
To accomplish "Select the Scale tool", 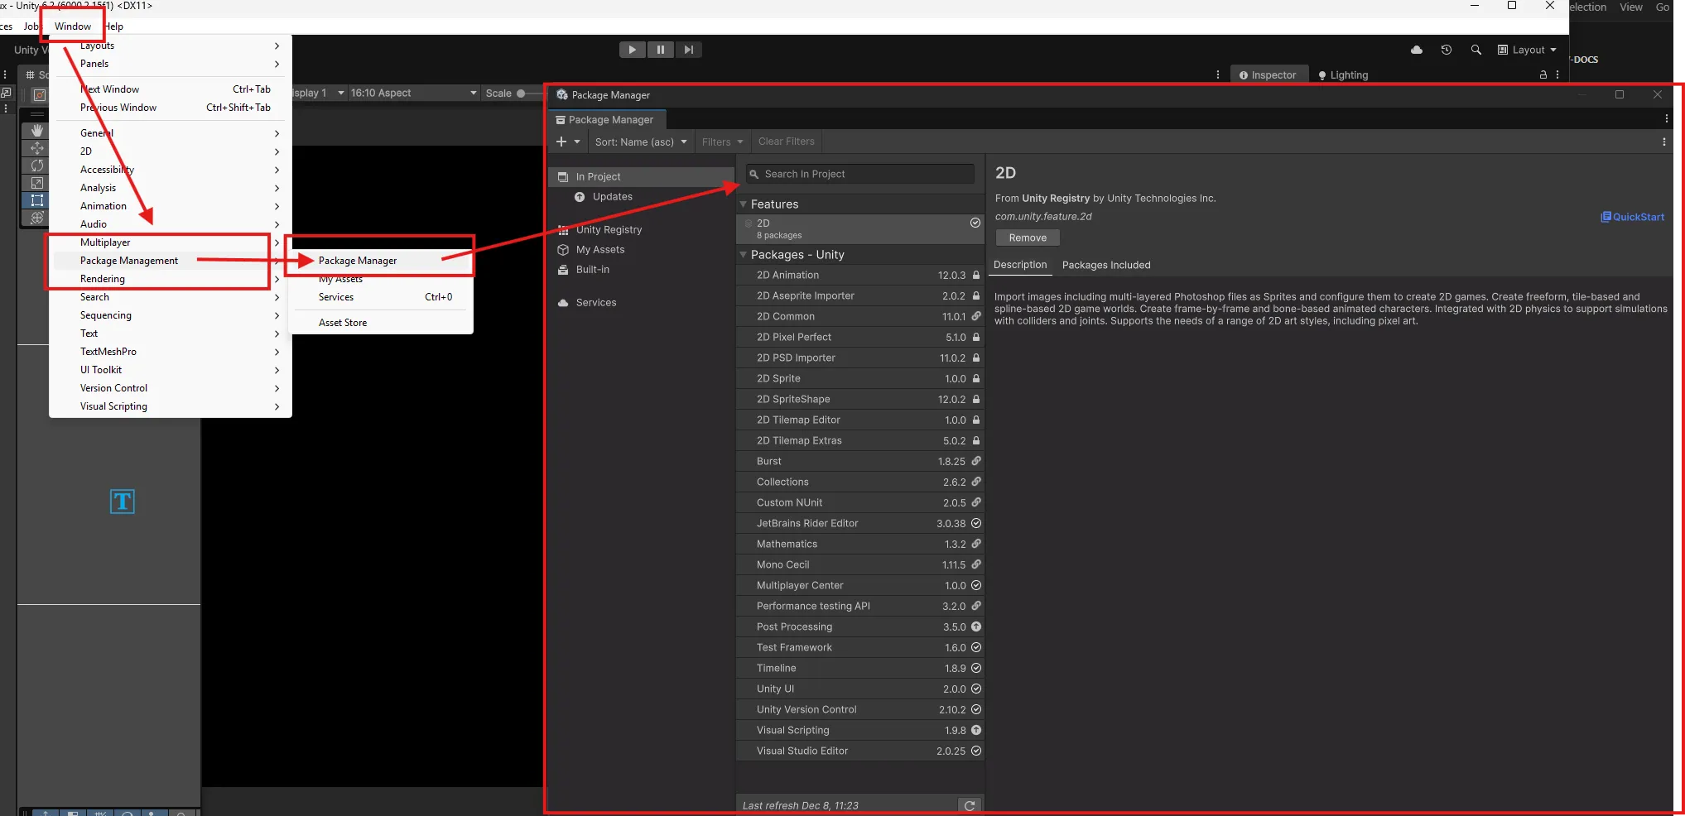I will click(x=36, y=183).
